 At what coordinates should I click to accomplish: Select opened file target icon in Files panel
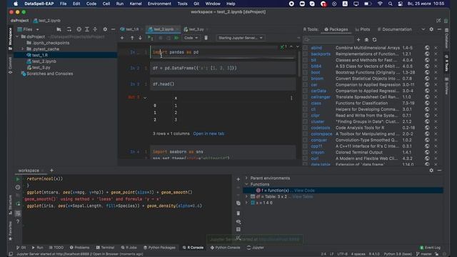pyautogui.click(x=79, y=29)
